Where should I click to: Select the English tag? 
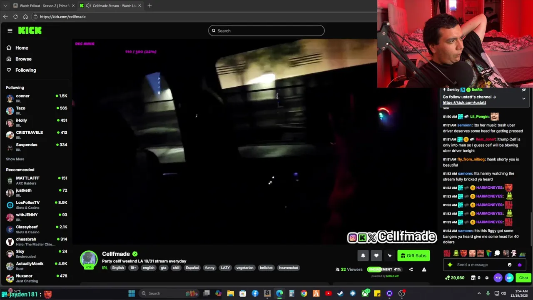118,267
